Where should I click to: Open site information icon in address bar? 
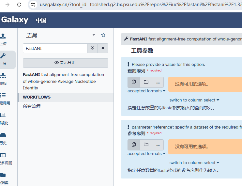click(x=33, y=5)
